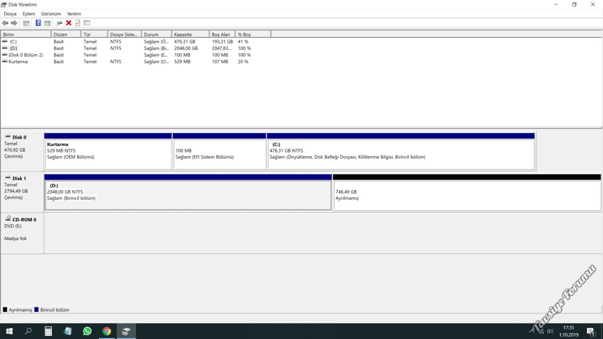Click the black Ayrılmamış legend swatch
The image size is (603, 339).
(5, 310)
